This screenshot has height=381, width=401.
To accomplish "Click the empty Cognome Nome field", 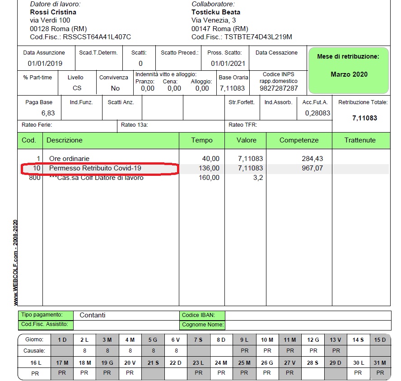I will tap(307, 325).
